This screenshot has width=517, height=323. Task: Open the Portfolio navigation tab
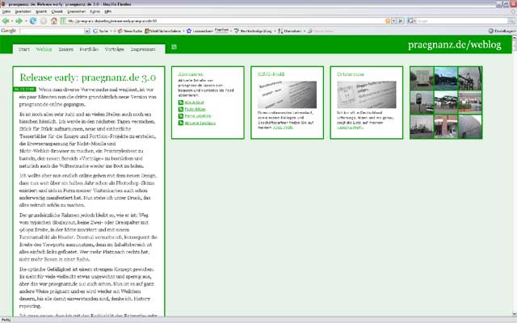pyautogui.click(x=89, y=49)
